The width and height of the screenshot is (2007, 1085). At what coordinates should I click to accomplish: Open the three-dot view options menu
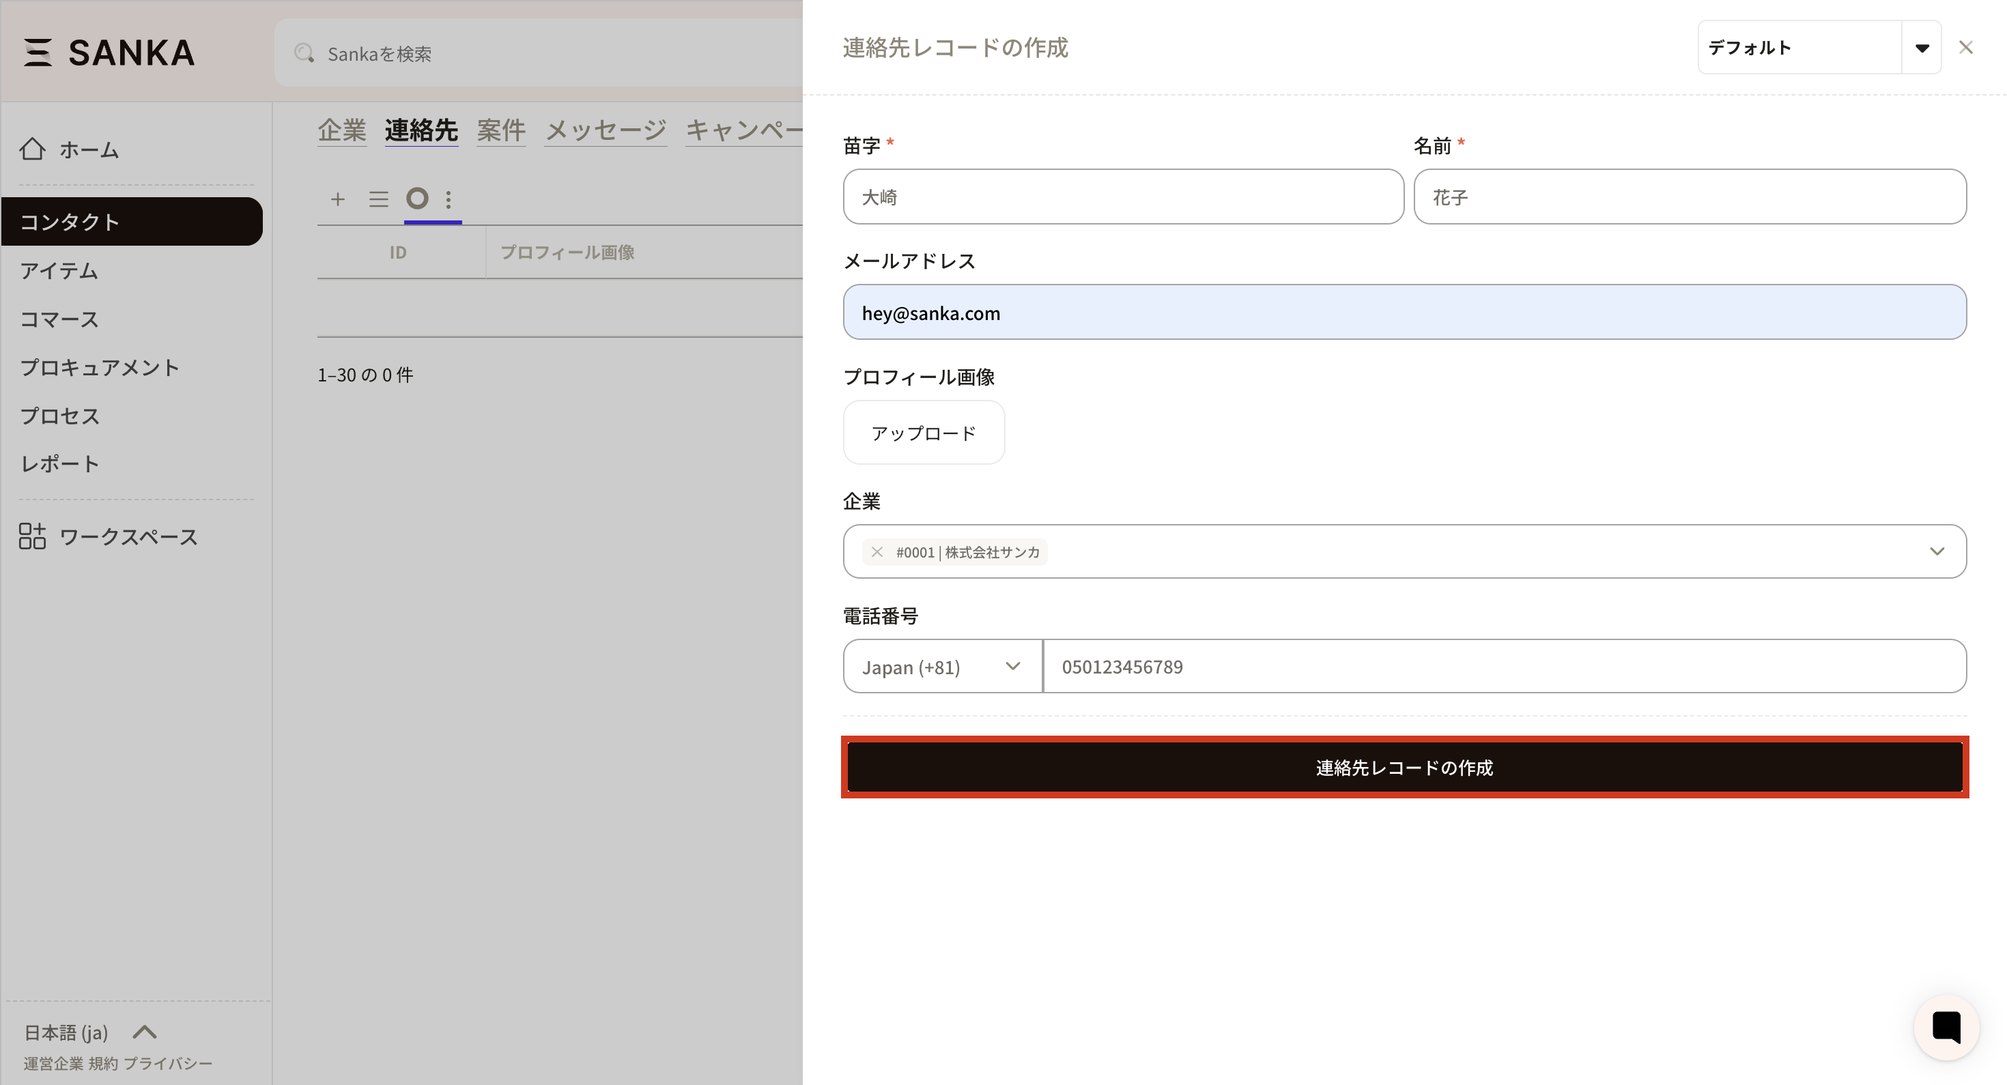pyautogui.click(x=449, y=199)
